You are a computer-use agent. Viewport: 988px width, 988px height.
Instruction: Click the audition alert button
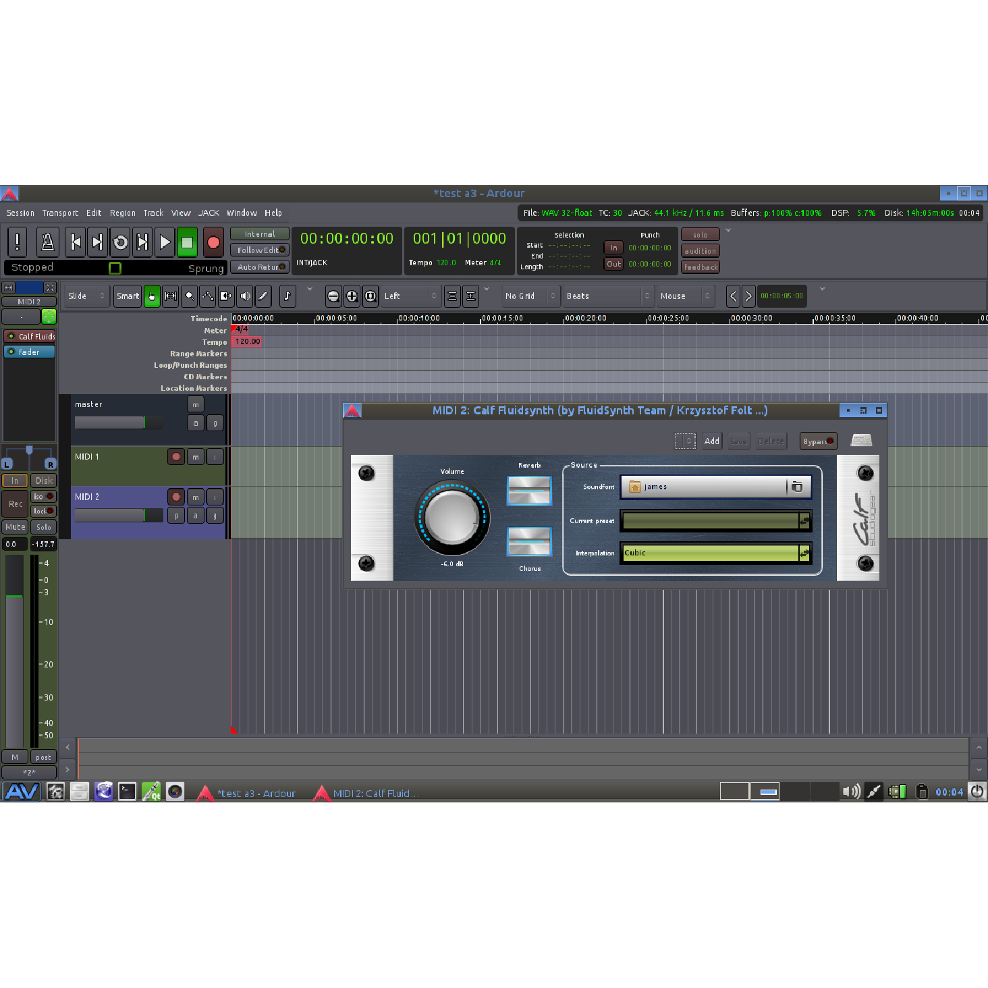701,250
